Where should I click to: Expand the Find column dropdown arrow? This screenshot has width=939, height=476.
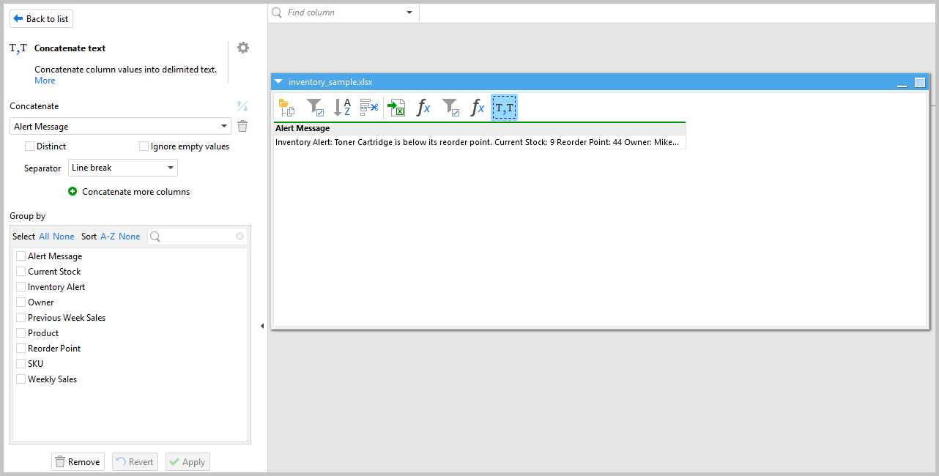click(x=409, y=12)
